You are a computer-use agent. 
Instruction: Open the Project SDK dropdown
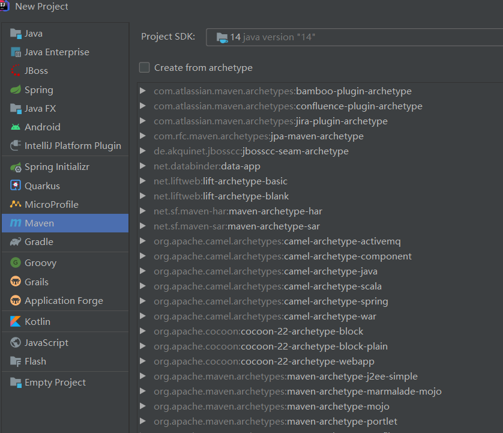click(x=354, y=37)
